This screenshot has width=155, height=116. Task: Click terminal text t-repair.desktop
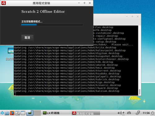coord(105,36)
